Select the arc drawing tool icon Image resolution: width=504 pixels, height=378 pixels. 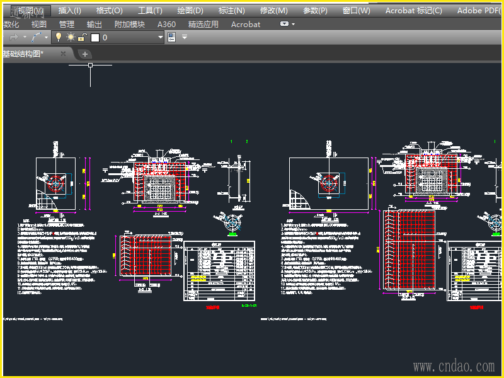37,38
